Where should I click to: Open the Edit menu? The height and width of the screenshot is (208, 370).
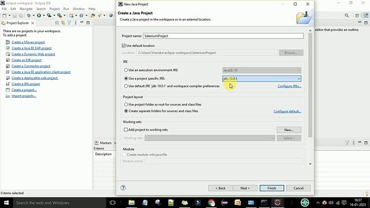tap(13, 9)
